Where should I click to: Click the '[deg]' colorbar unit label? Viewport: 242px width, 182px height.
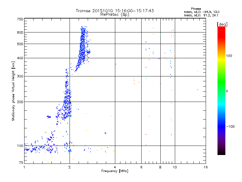(222, 24)
